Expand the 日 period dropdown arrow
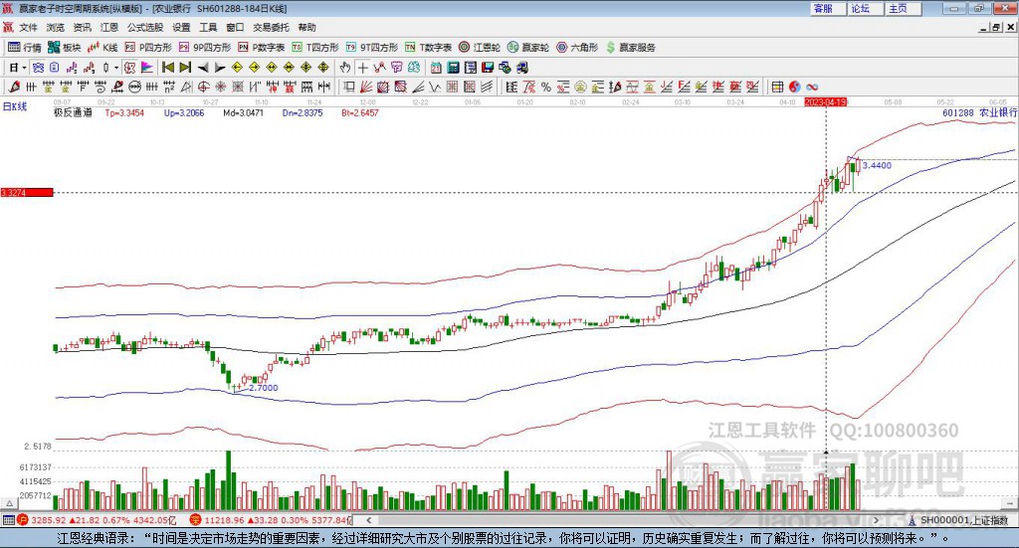The width and height of the screenshot is (1019, 548). [24, 68]
